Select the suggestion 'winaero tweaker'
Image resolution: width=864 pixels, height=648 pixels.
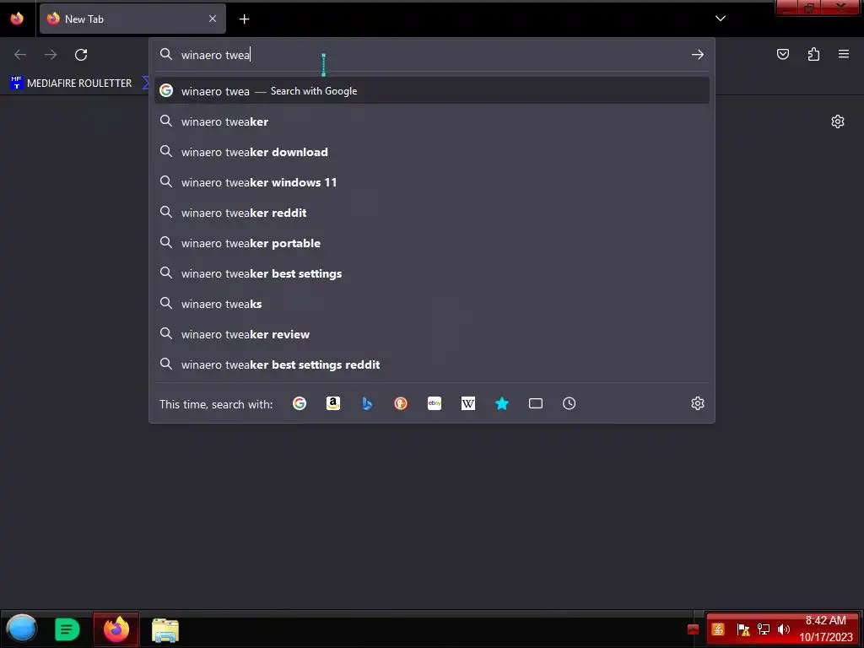[x=432, y=121]
